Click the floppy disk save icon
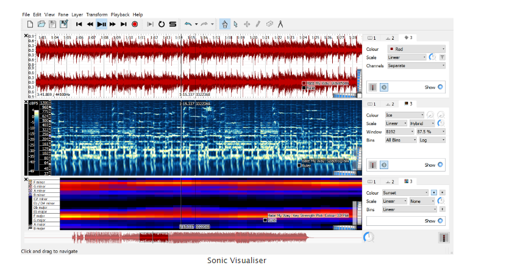This screenshot has height=268, width=509. [52, 24]
